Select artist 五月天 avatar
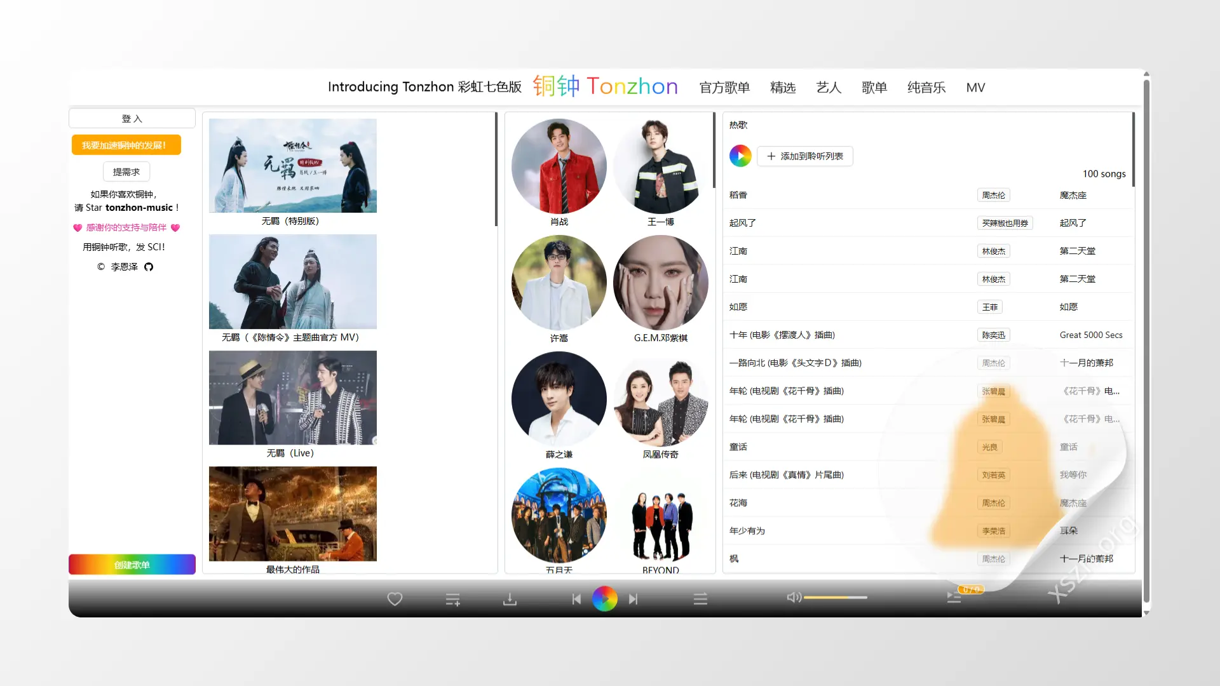The image size is (1220, 686). (559, 515)
